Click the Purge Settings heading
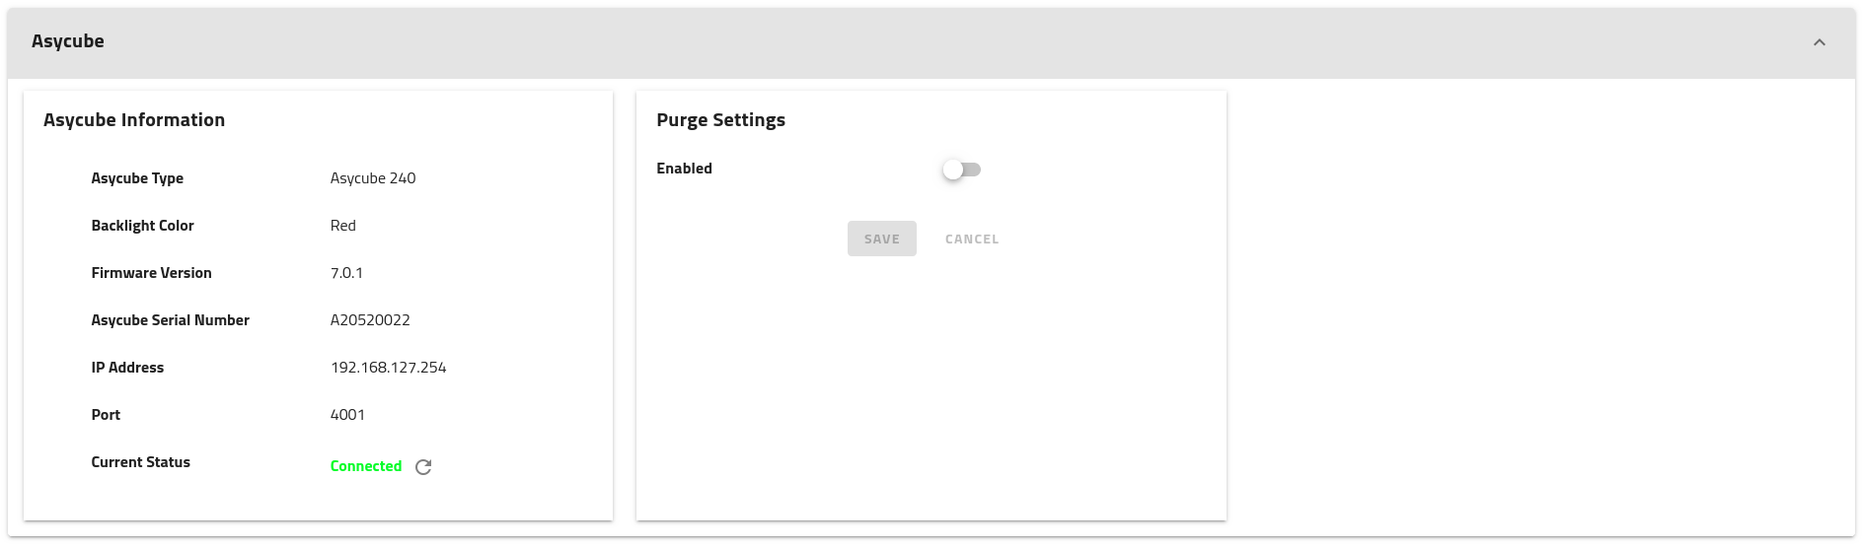1863x548 pixels. coord(720,120)
